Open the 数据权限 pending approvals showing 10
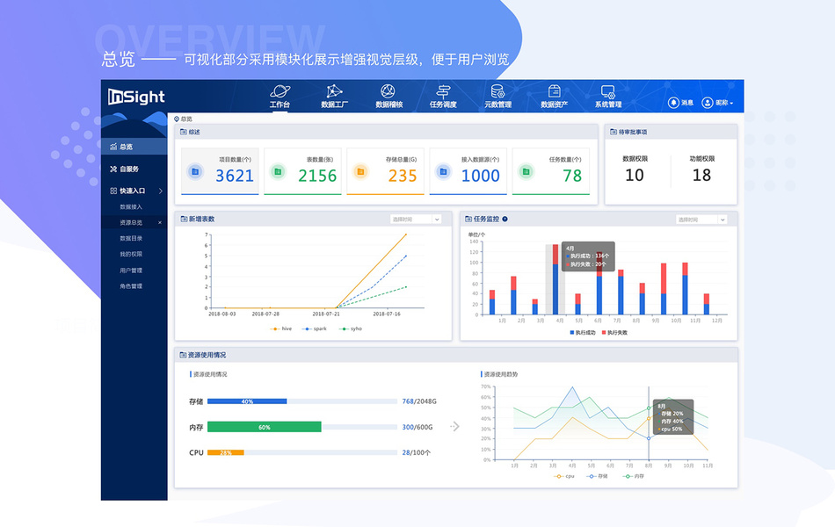This screenshot has height=527, width=835. coord(633,169)
